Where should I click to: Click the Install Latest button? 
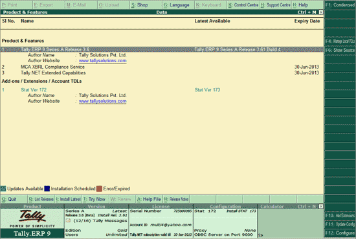pyautogui.click(x=69, y=199)
